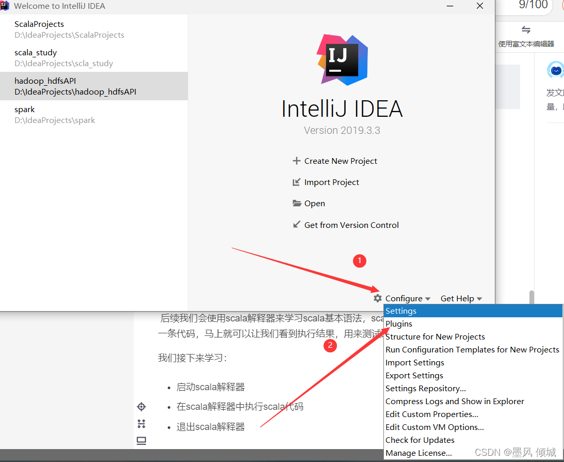Open the Get Help dropdown
564x462 pixels.
pyautogui.click(x=461, y=299)
